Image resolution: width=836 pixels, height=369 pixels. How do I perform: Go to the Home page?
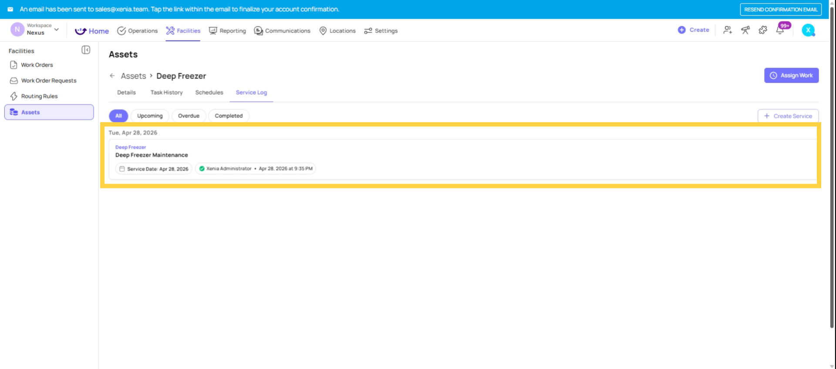[92, 31]
